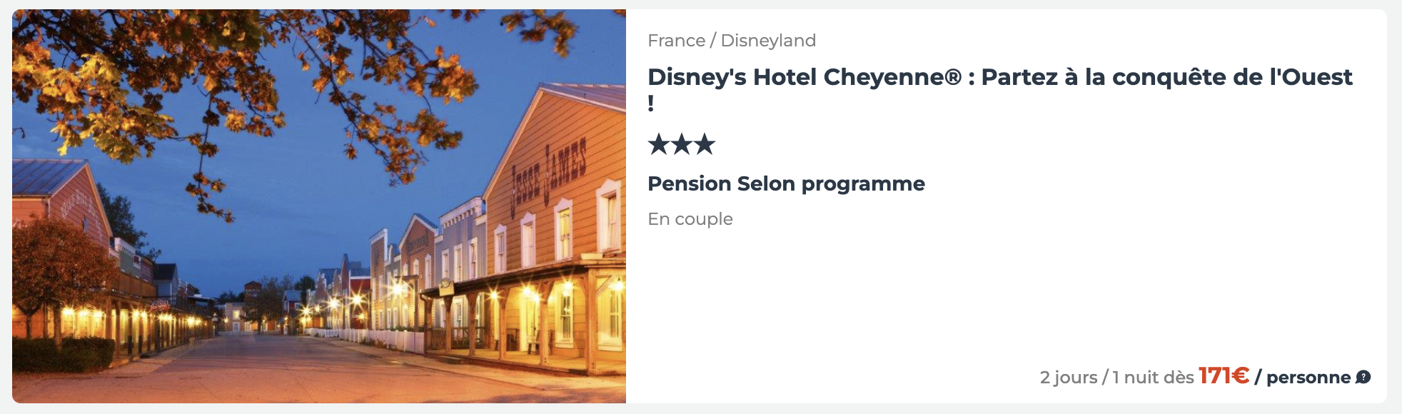Click the exclamation mark ending the title
Screen dimensions: 1402x414
coord(651,103)
